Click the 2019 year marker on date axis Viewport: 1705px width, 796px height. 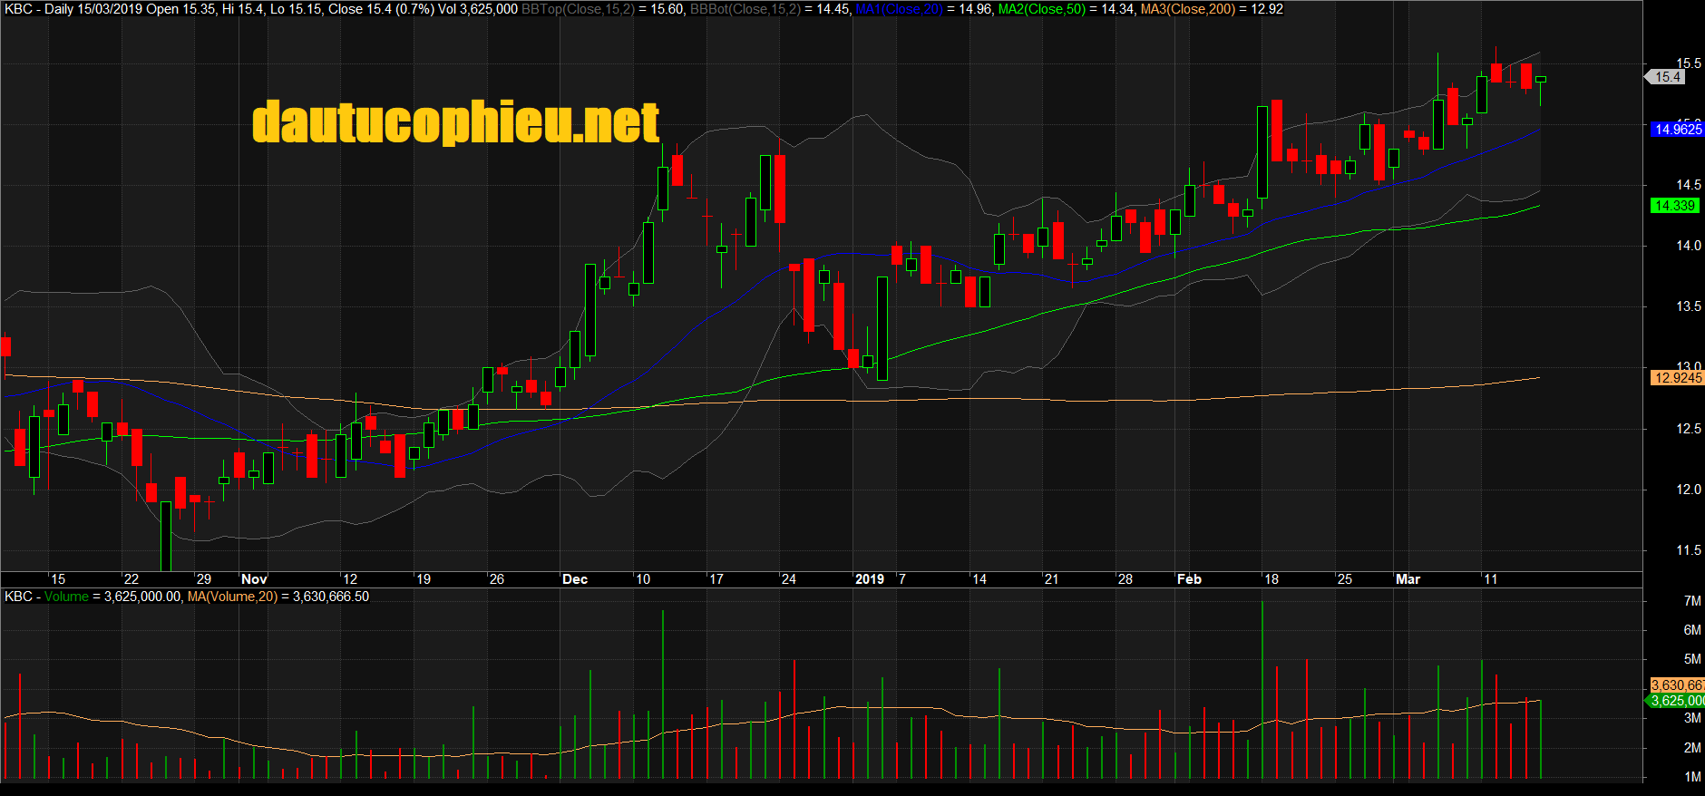(x=869, y=579)
